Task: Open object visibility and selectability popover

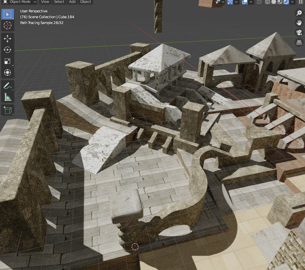Action: [220, 2]
